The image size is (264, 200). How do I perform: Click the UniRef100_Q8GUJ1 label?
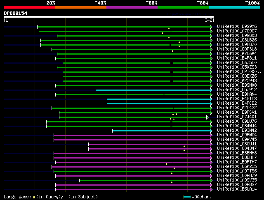pos(237,144)
